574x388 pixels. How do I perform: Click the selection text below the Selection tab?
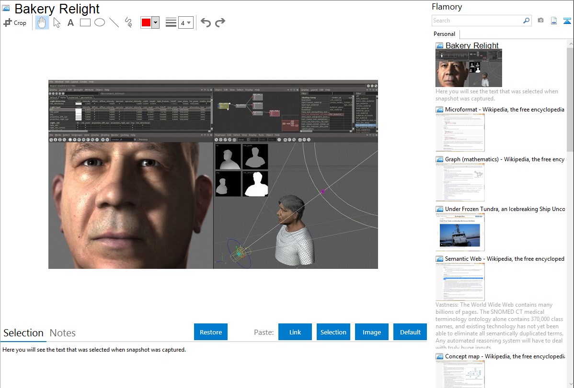[x=94, y=350]
